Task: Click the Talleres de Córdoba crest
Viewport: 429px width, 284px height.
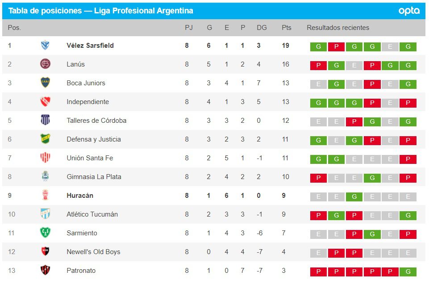Action: point(45,121)
